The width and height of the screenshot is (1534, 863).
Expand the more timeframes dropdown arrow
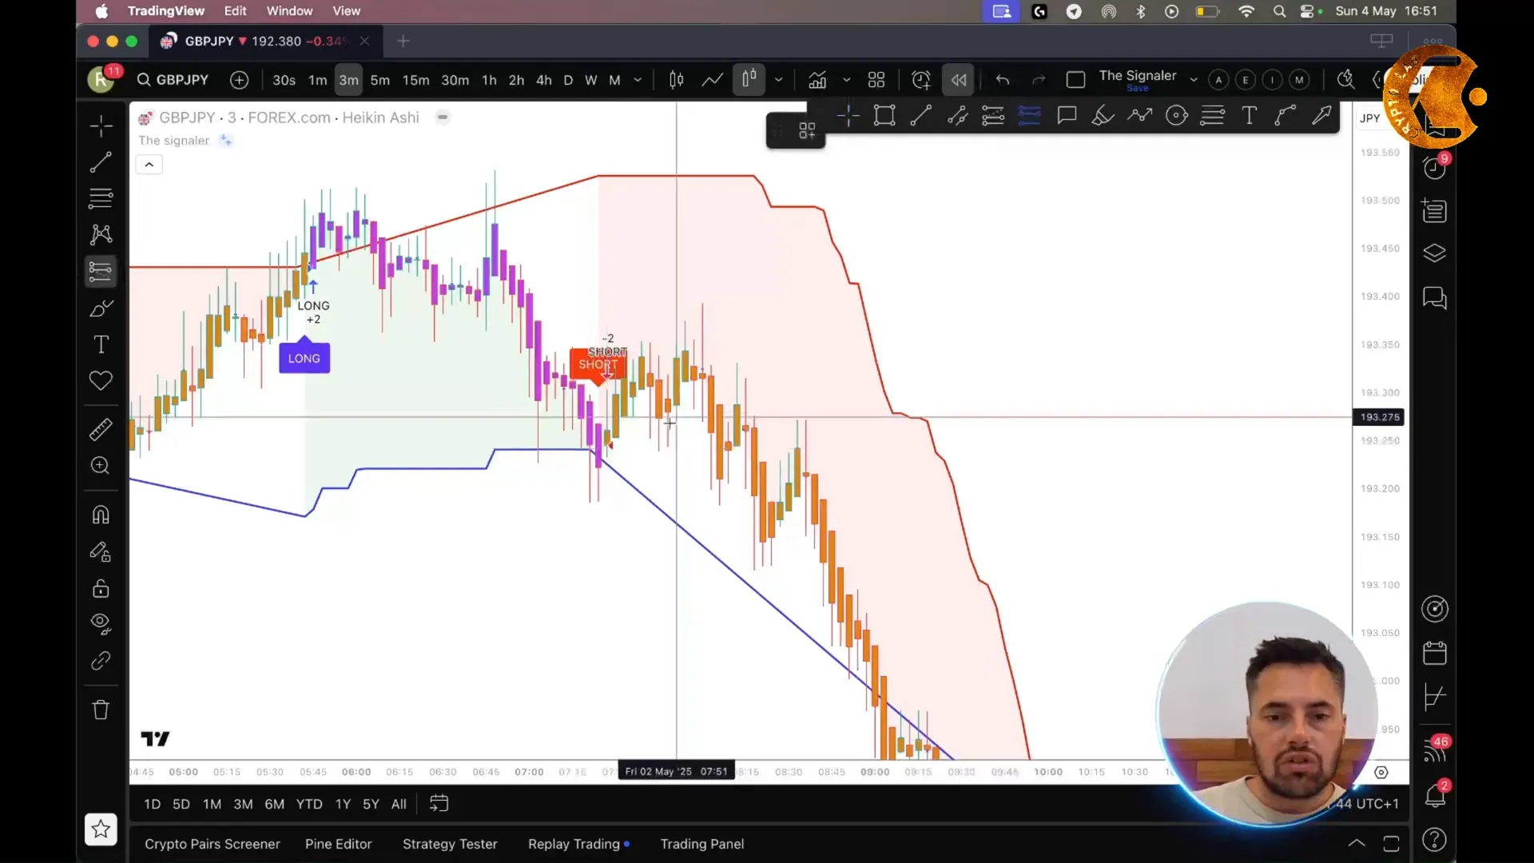click(638, 80)
